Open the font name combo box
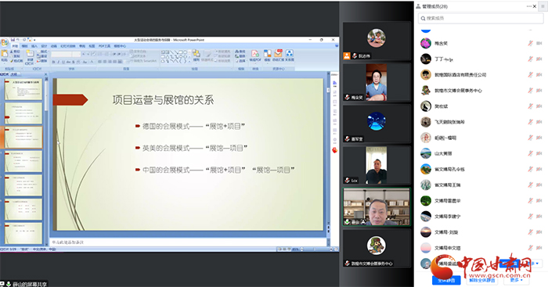548x287 pixels. tap(62, 54)
